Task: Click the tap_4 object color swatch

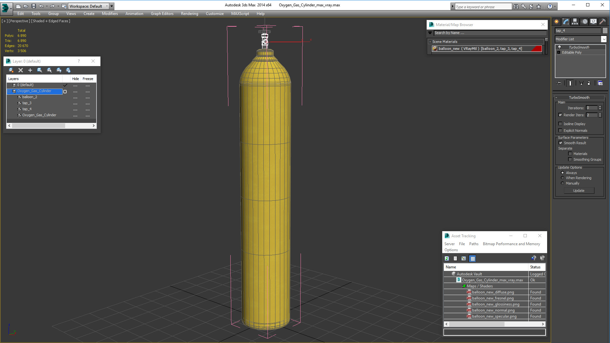Action: pyautogui.click(x=605, y=30)
